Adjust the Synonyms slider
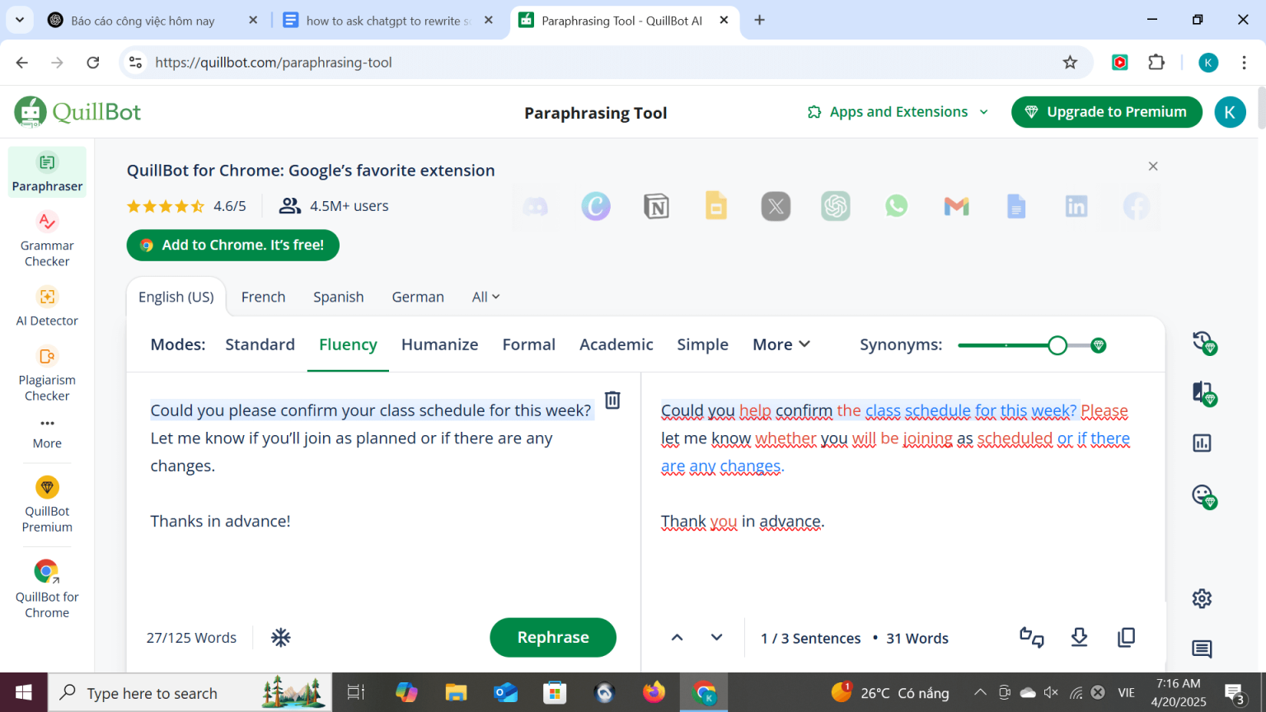The image size is (1266, 712). [x=1057, y=345]
